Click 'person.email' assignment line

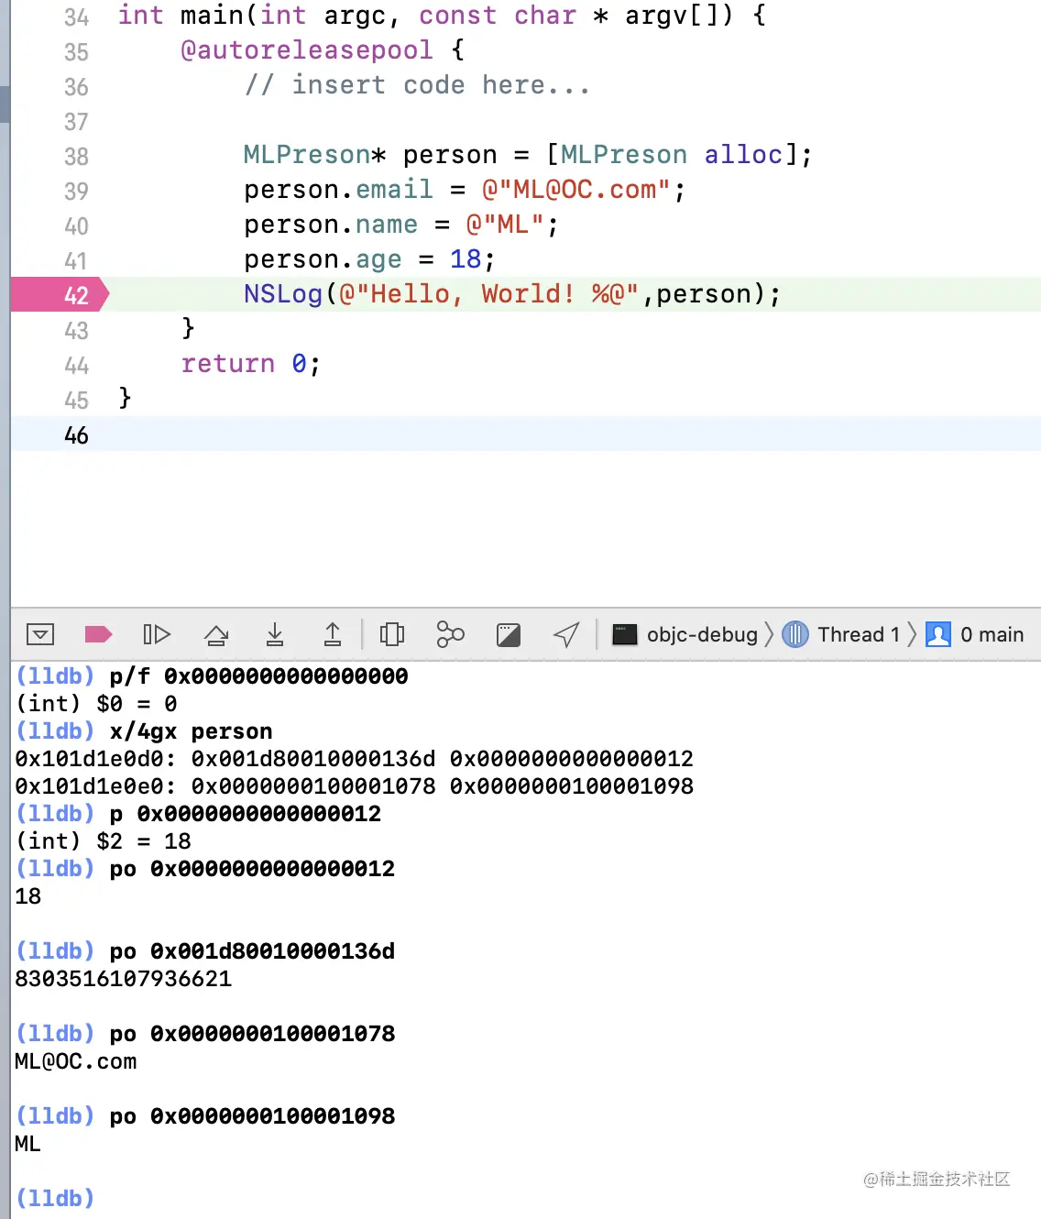point(465,190)
